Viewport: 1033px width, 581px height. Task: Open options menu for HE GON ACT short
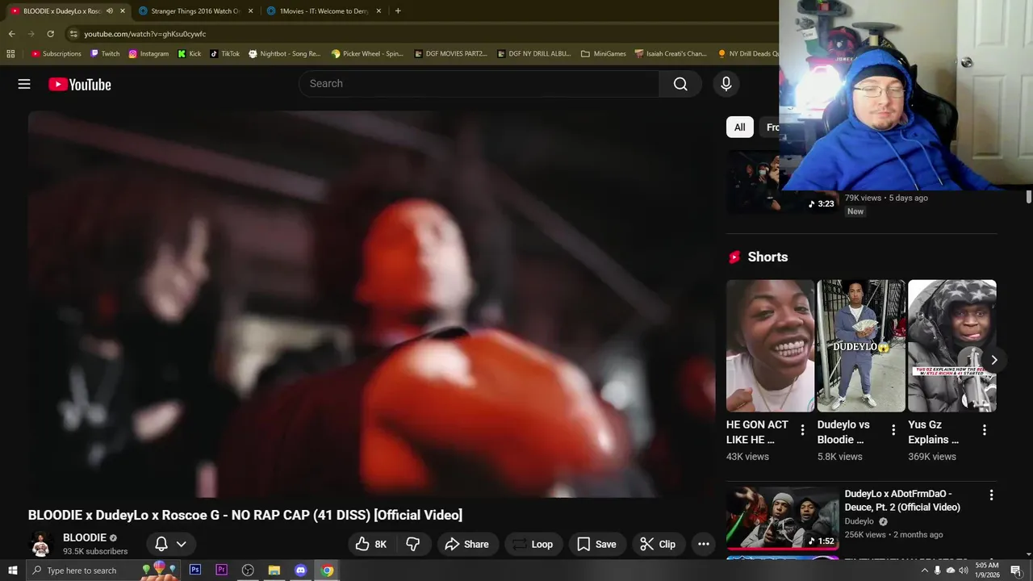tap(802, 430)
